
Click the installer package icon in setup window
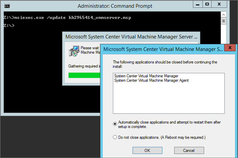(x=74, y=51)
